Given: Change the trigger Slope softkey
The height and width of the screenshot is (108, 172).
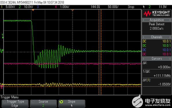Looking at the screenshot, I should click(72, 103).
